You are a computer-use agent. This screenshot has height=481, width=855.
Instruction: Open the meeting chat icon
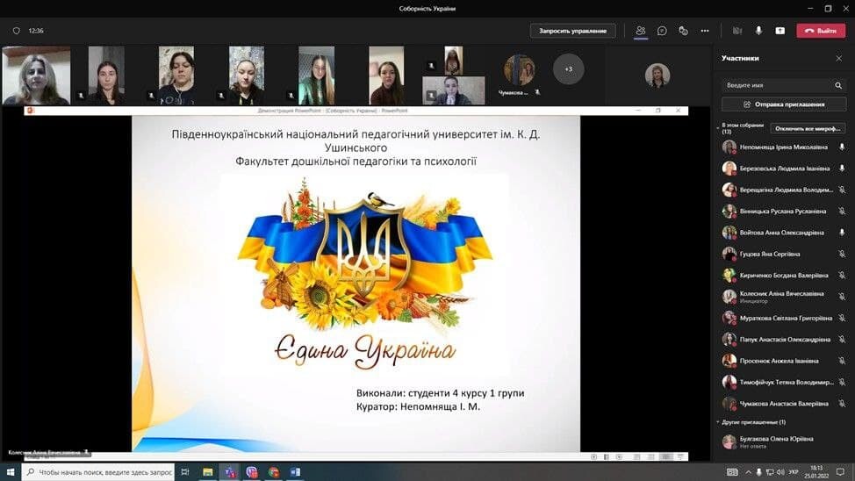(662, 31)
